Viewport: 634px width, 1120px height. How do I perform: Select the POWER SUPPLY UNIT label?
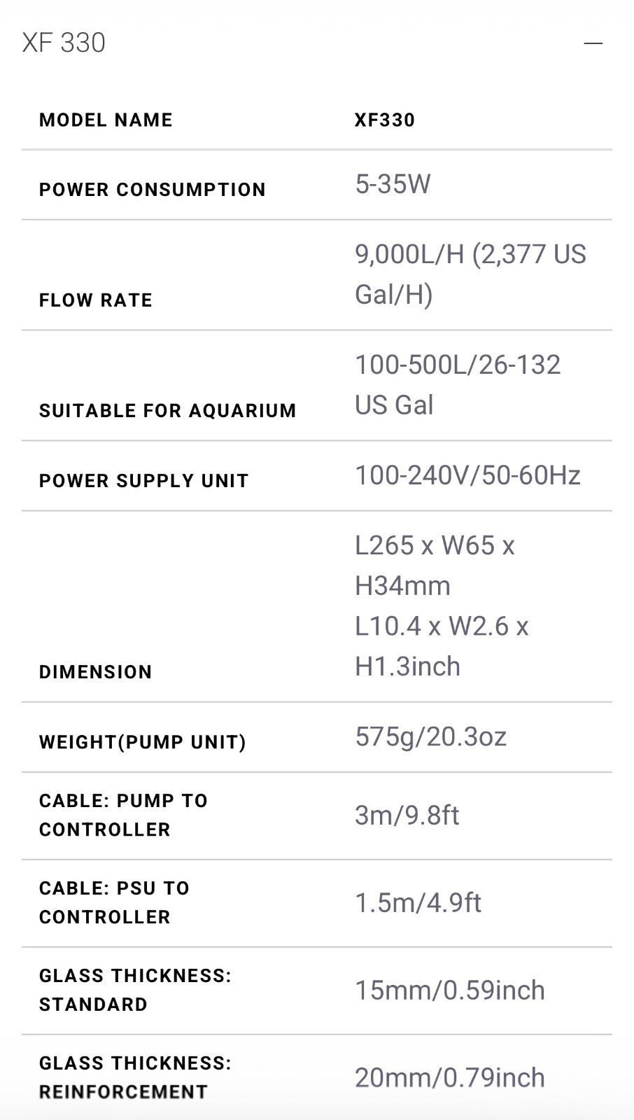(x=143, y=481)
